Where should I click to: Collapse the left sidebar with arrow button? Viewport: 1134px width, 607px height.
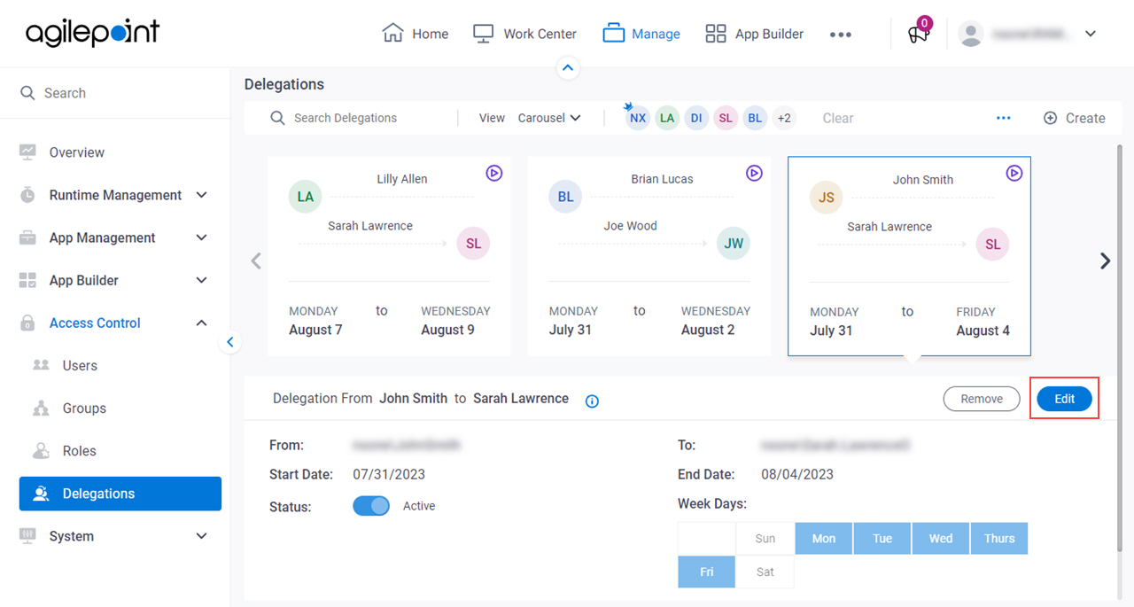[229, 341]
